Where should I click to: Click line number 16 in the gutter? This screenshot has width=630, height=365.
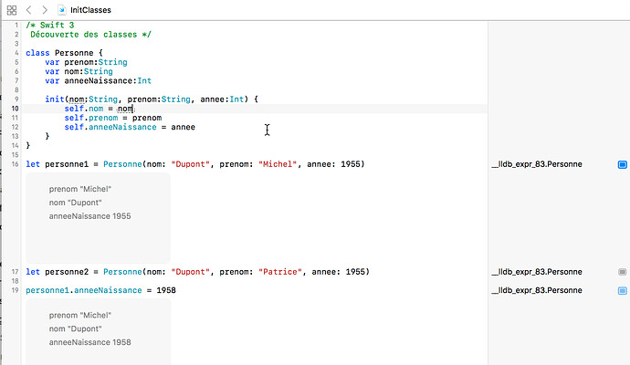pos(15,164)
